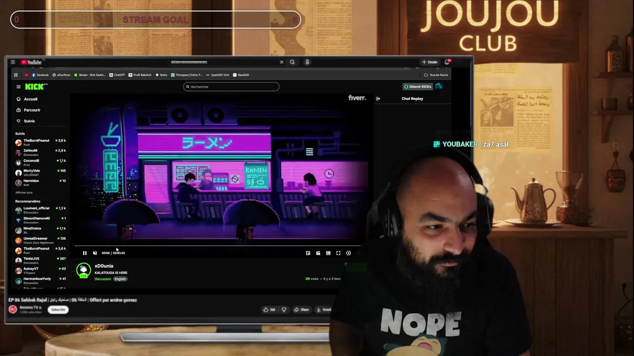Open TheBurntPeanut channel under Suivis heading

41,142
